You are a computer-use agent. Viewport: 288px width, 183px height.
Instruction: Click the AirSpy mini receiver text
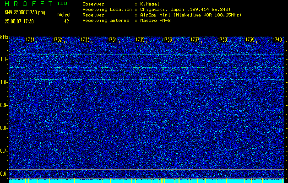pos(190,15)
